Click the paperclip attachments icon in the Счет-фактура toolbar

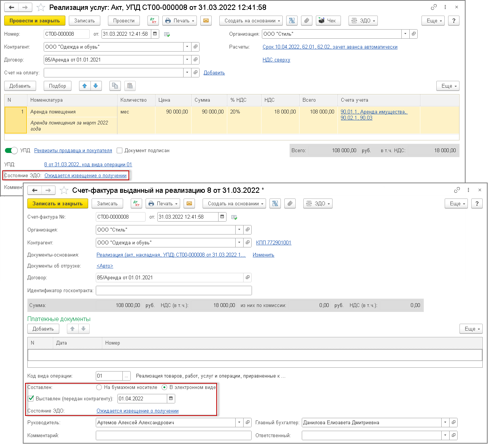[290, 203]
